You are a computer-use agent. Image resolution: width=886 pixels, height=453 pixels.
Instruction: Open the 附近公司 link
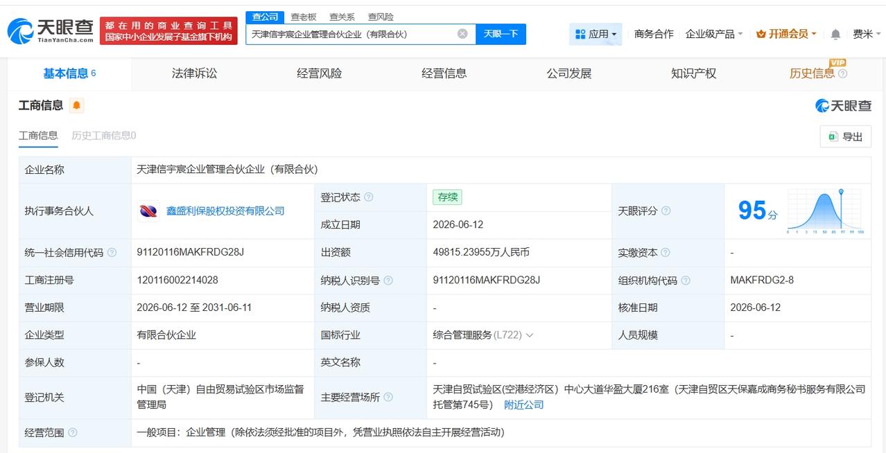pos(523,405)
